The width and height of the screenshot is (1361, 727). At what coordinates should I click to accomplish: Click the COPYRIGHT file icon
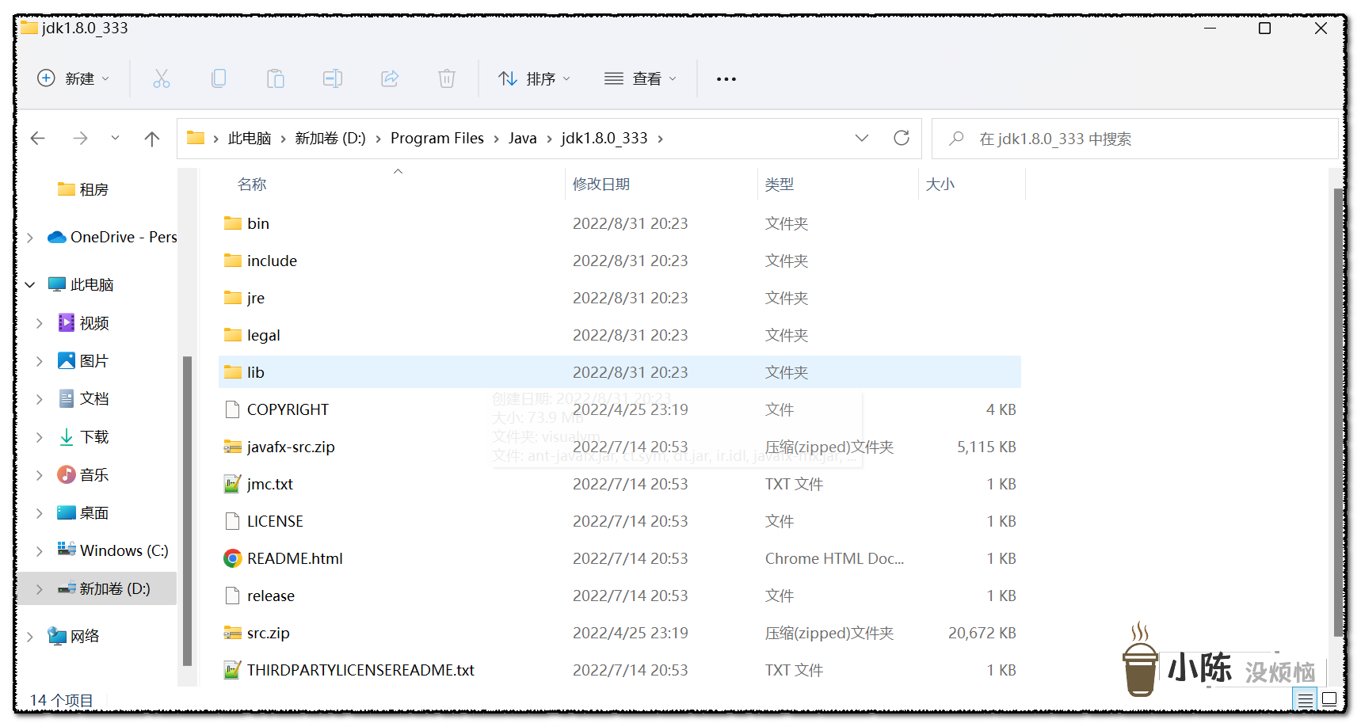[232, 409]
